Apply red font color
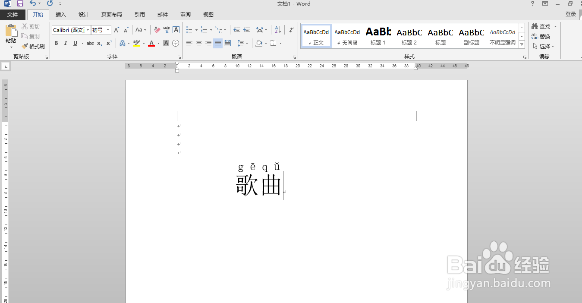Screen dimensions: 582x303 pyautogui.click(x=151, y=43)
